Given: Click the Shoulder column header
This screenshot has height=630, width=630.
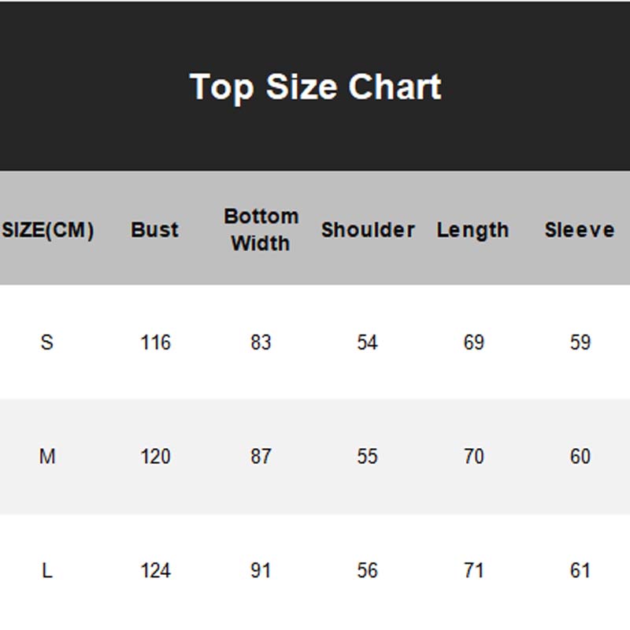Looking at the screenshot, I should 367,230.
